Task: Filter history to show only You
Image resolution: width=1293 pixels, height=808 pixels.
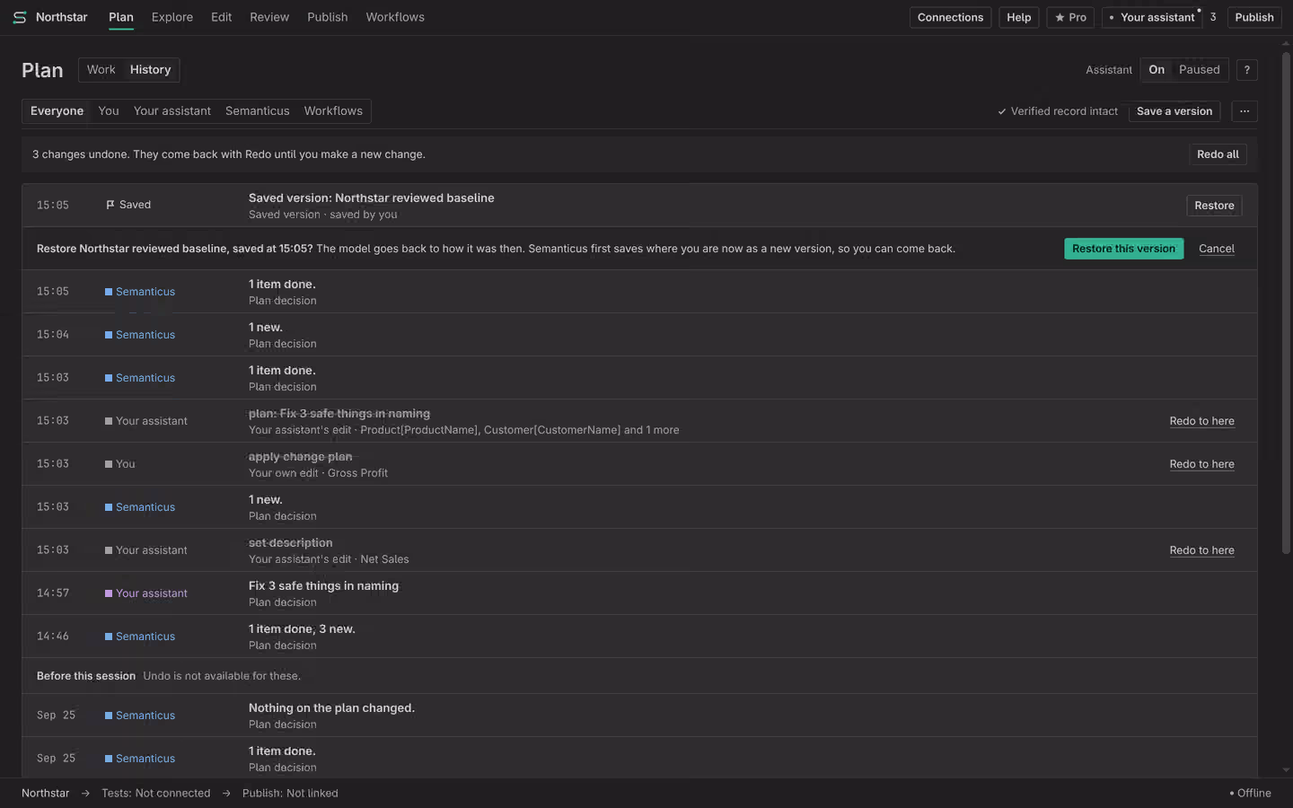Action: (109, 111)
